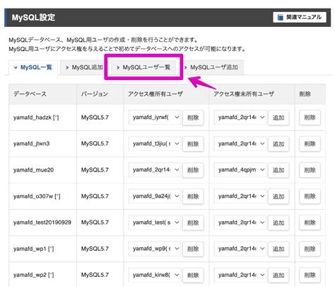Expand access-user dropdown for yamafd_wp1
This screenshot has height=287, width=335.
[x=155, y=249]
